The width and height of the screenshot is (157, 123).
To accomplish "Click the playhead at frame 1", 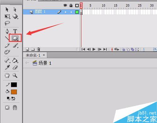I will [x=81, y=6].
